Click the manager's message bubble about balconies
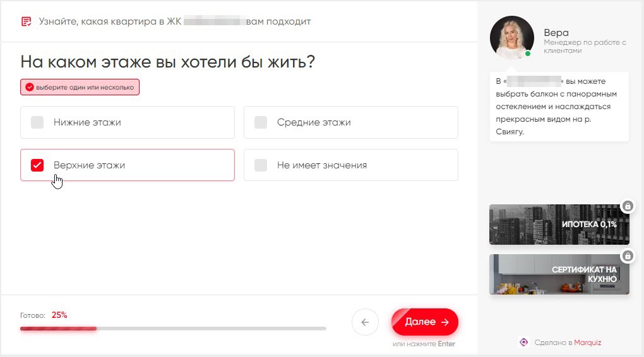This screenshot has width=644, height=357. click(559, 107)
